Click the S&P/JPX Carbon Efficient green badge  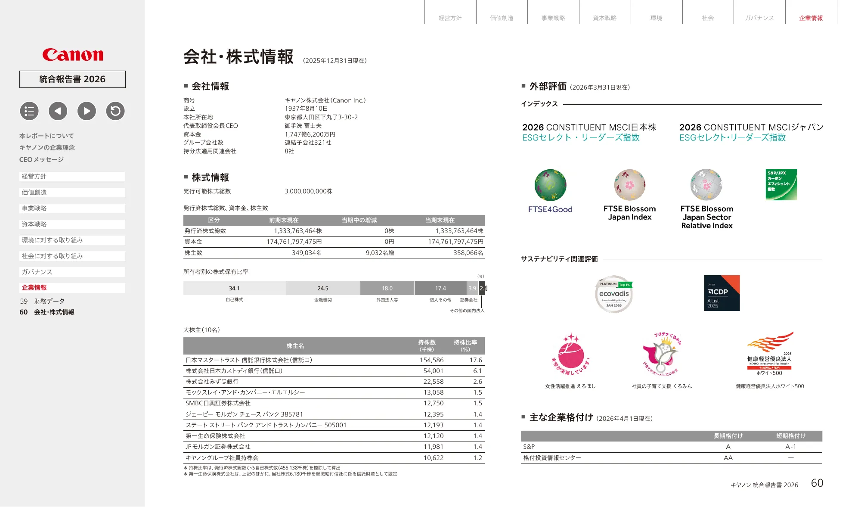[781, 184]
